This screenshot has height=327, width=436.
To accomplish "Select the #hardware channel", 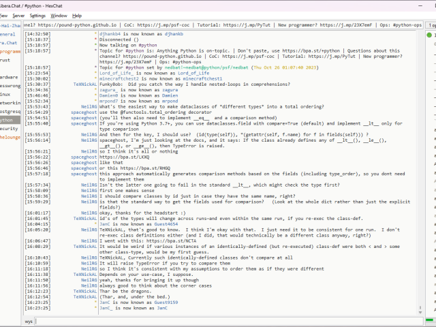I will (x=10, y=77).
